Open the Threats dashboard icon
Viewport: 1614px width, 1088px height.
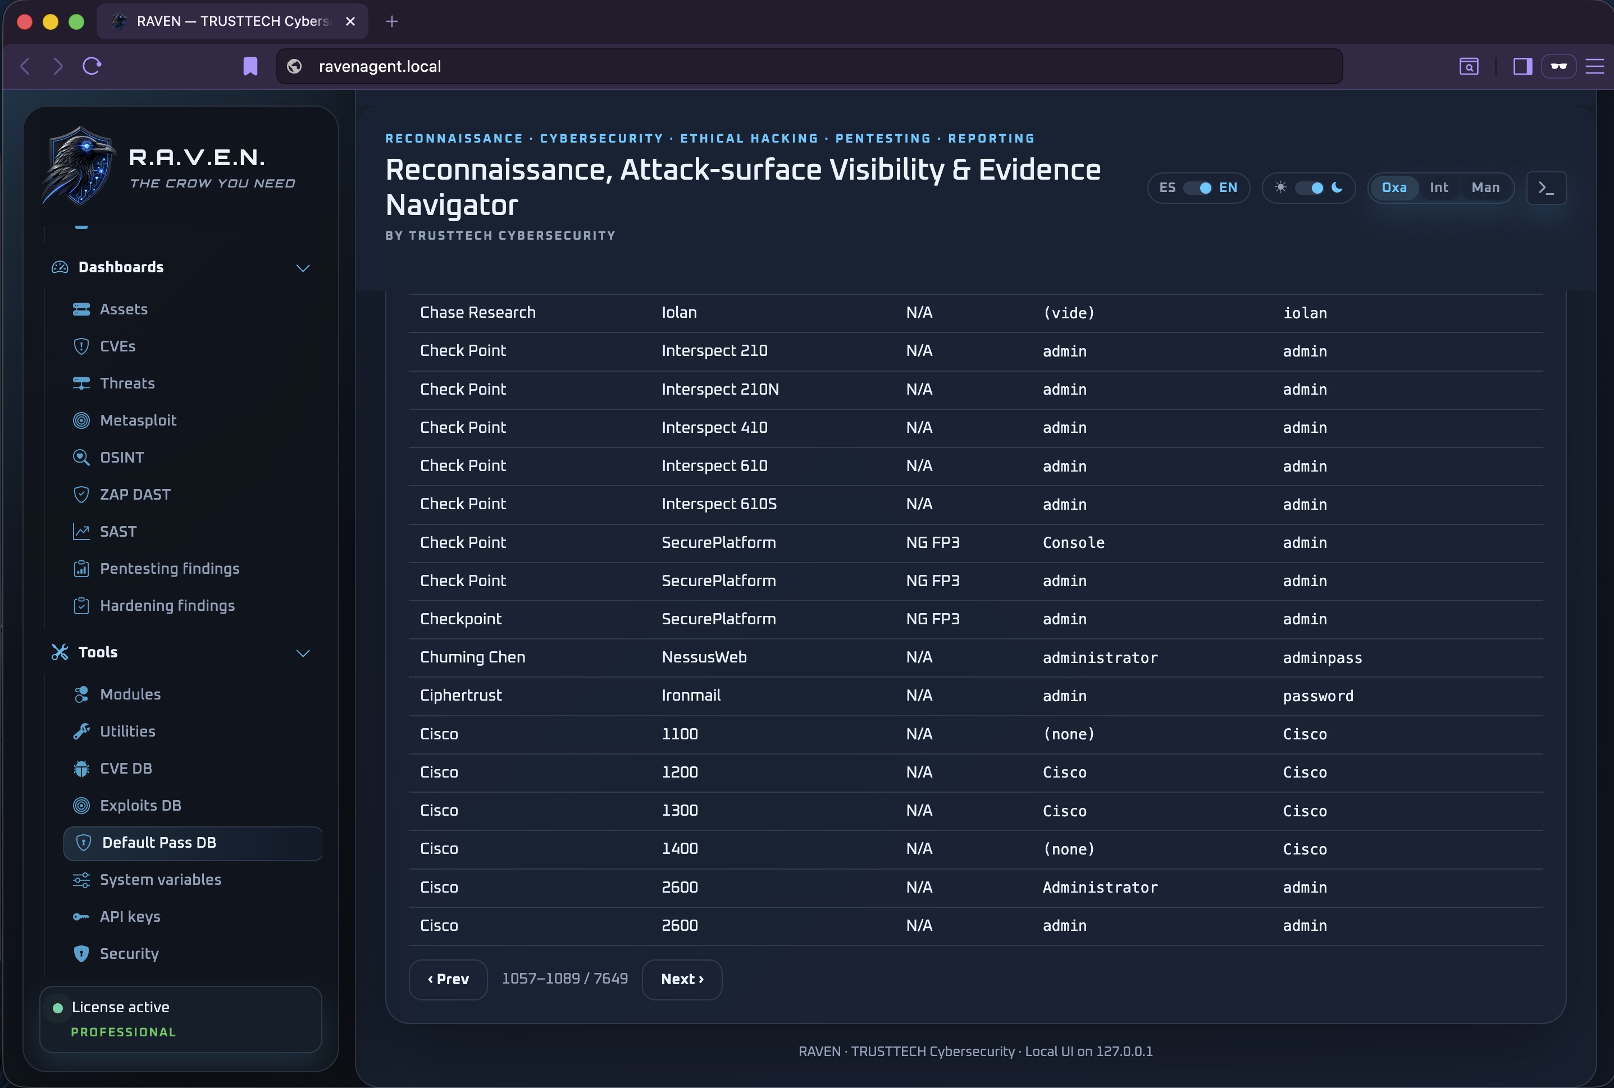[81, 383]
